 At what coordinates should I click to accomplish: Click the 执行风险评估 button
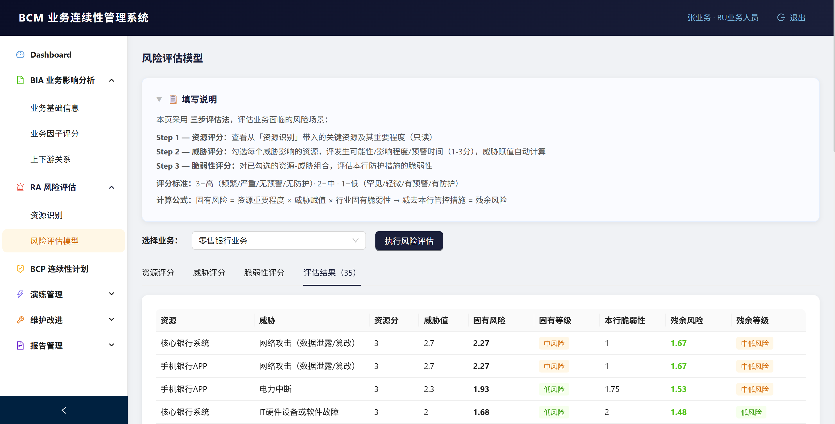point(409,241)
